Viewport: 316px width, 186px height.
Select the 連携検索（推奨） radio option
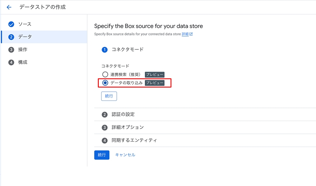coord(105,74)
